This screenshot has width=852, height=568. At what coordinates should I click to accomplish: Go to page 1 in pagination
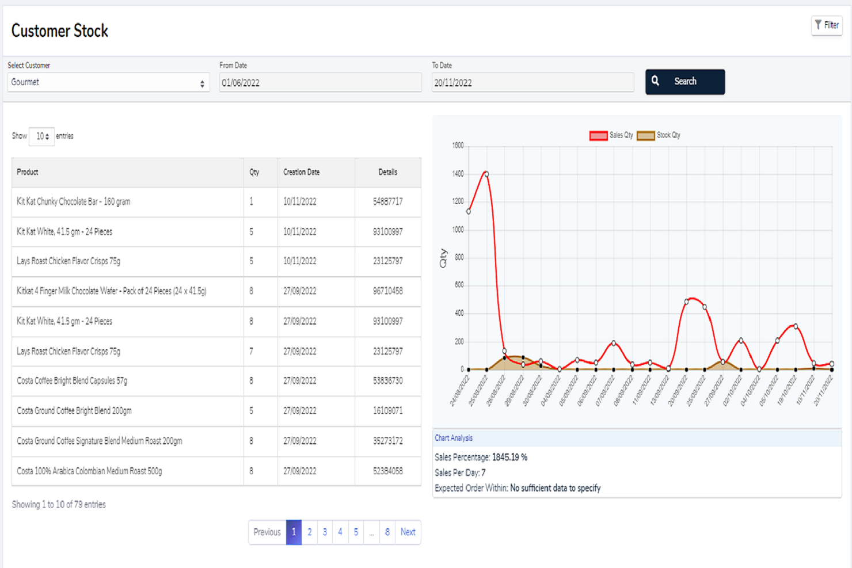[294, 532]
